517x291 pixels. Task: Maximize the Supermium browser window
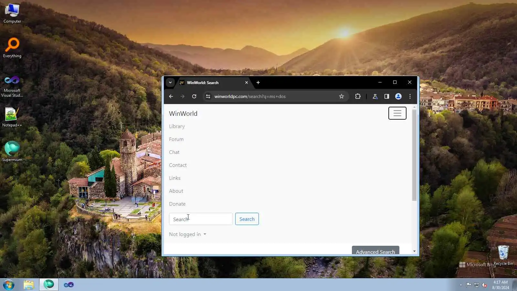click(x=395, y=82)
